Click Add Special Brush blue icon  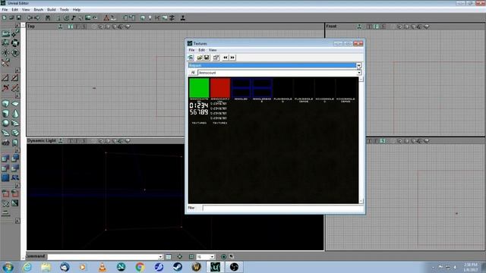point(5,177)
